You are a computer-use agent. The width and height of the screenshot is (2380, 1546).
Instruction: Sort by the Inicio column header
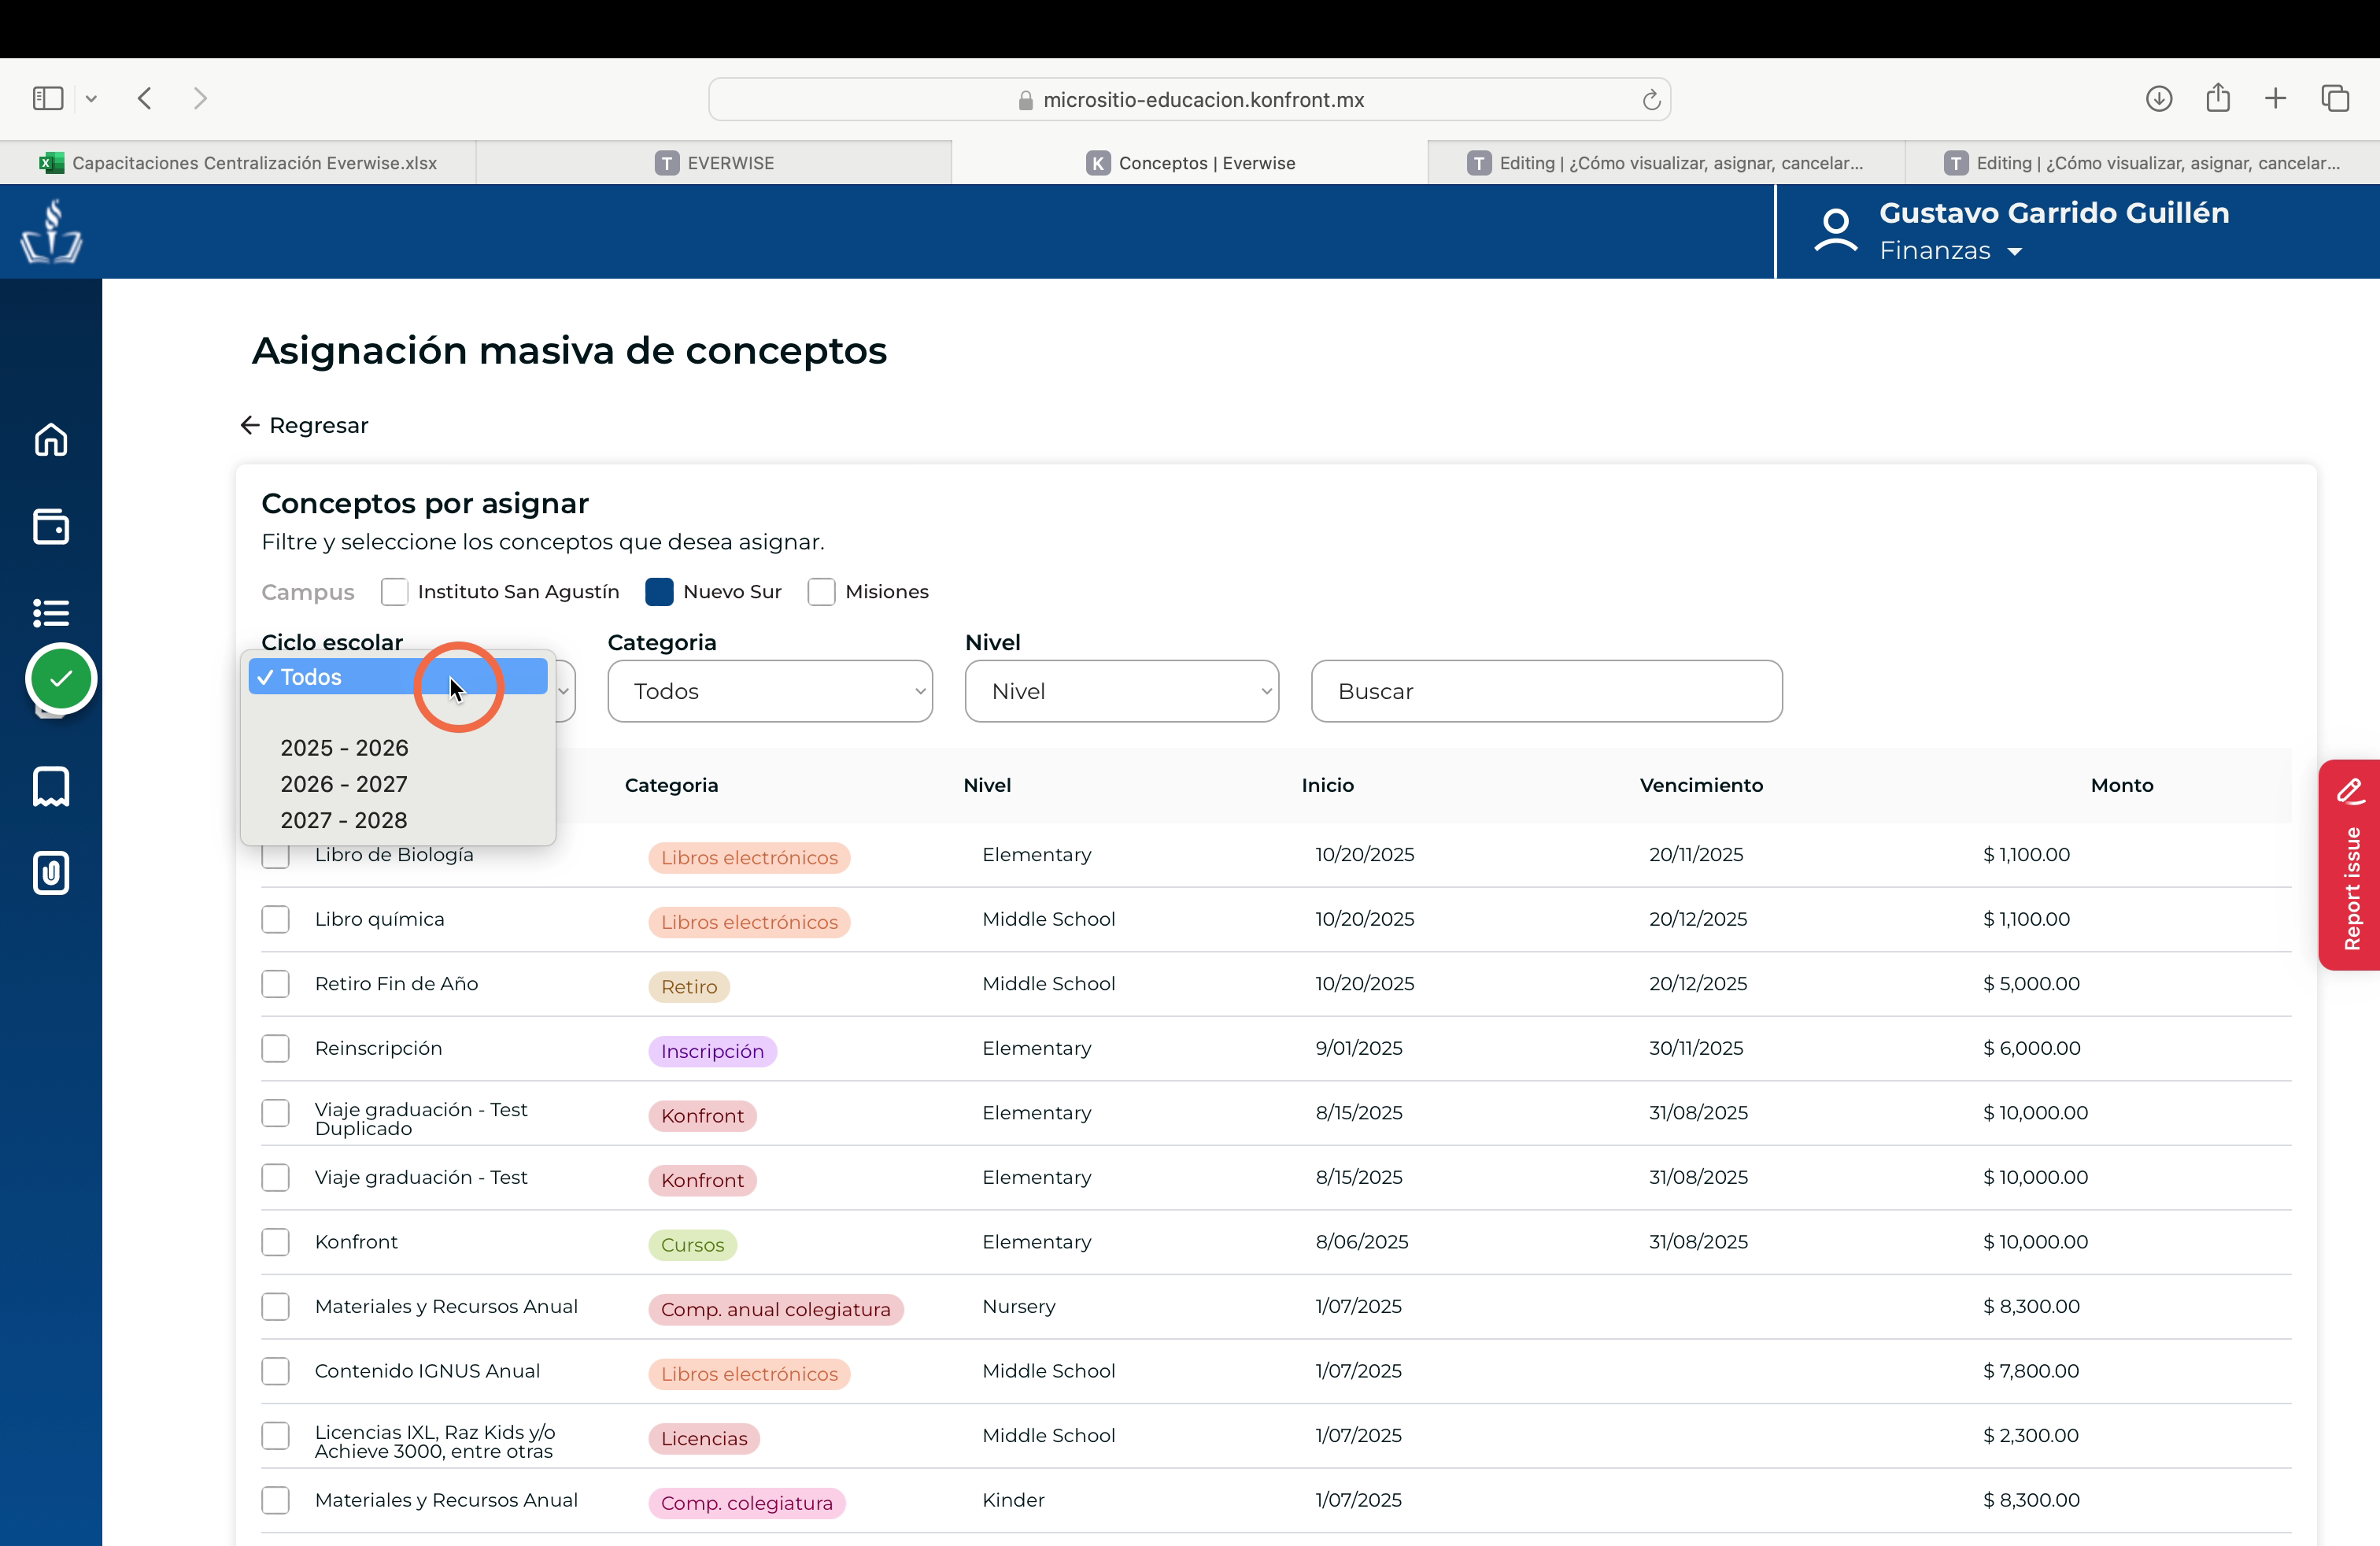(1327, 785)
